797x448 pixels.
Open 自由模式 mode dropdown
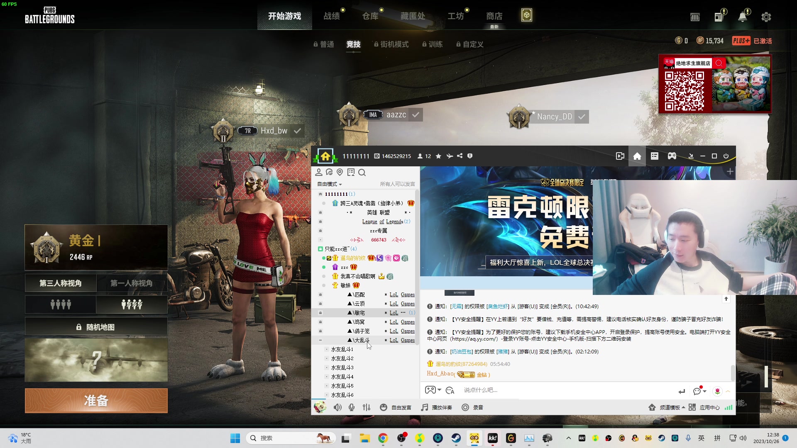pyautogui.click(x=330, y=184)
